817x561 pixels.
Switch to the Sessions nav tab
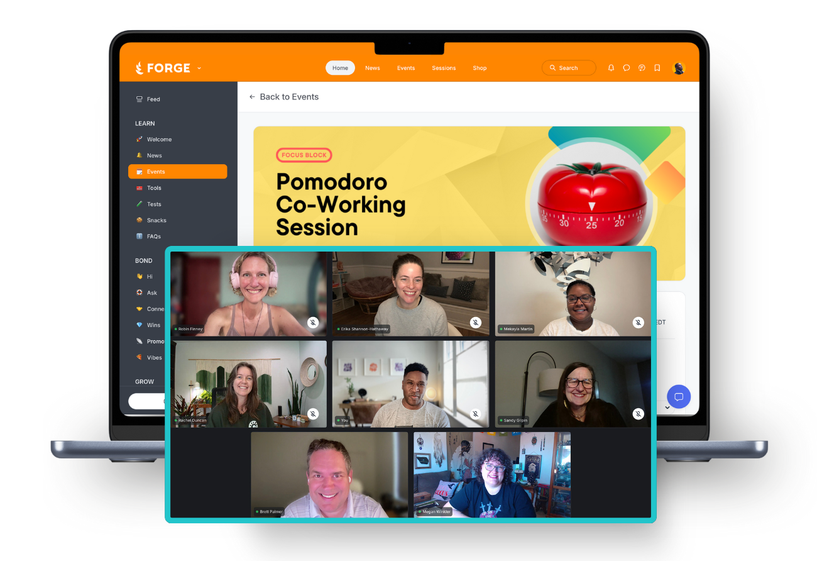[x=444, y=68]
